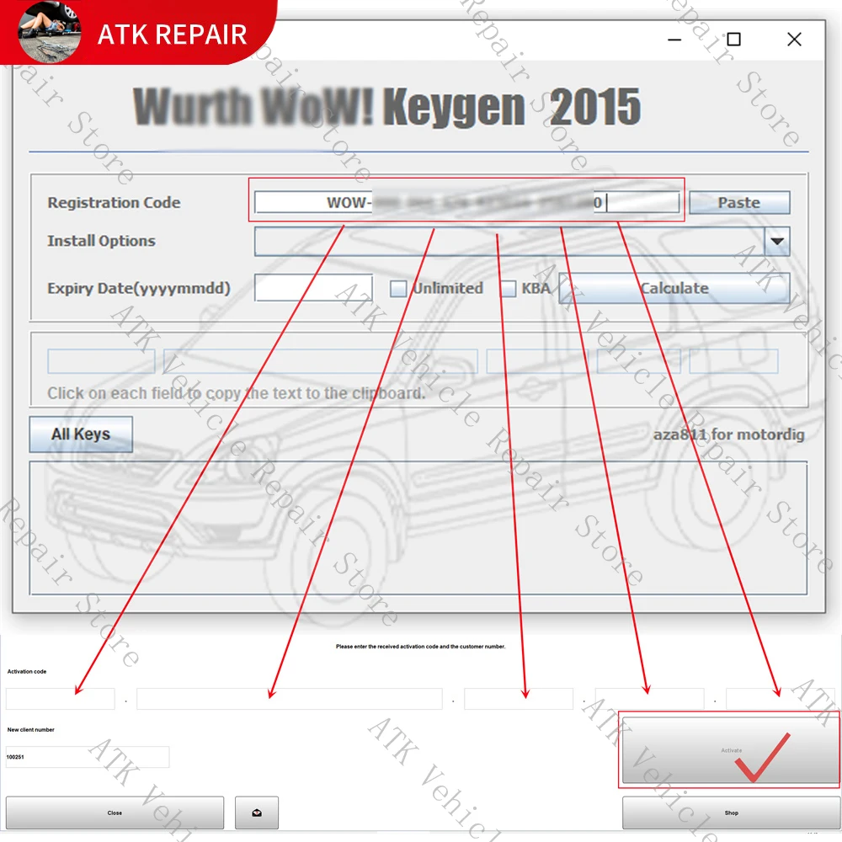Click second wide Activation code box
The image size is (842, 842).
tap(290, 699)
